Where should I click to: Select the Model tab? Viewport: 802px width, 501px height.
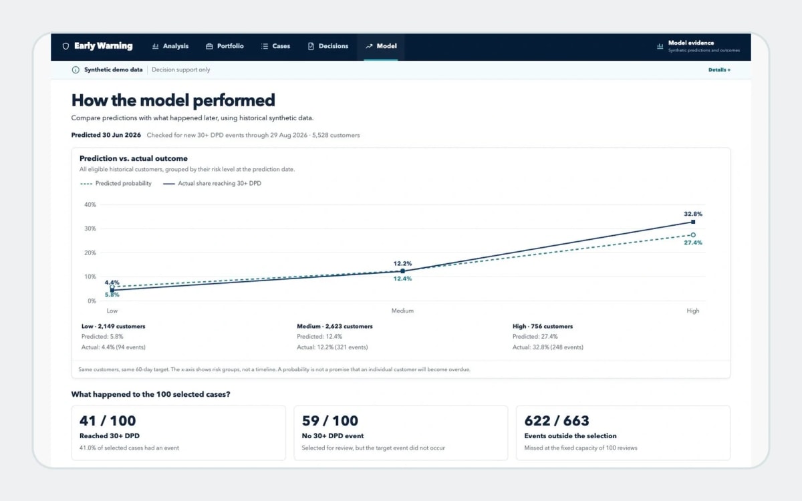[381, 47]
